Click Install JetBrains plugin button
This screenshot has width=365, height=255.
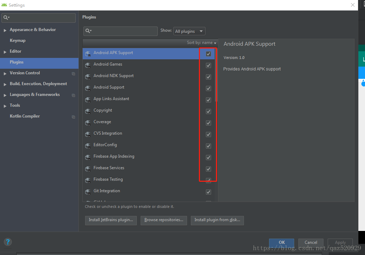click(111, 220)
